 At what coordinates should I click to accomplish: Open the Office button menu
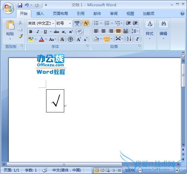pos(8,8)
